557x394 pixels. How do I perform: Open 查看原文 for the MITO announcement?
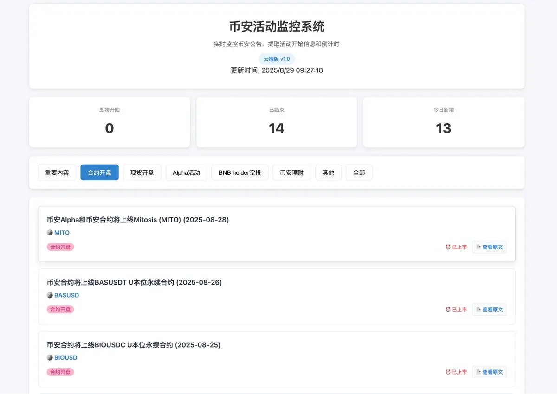[489, 247]
